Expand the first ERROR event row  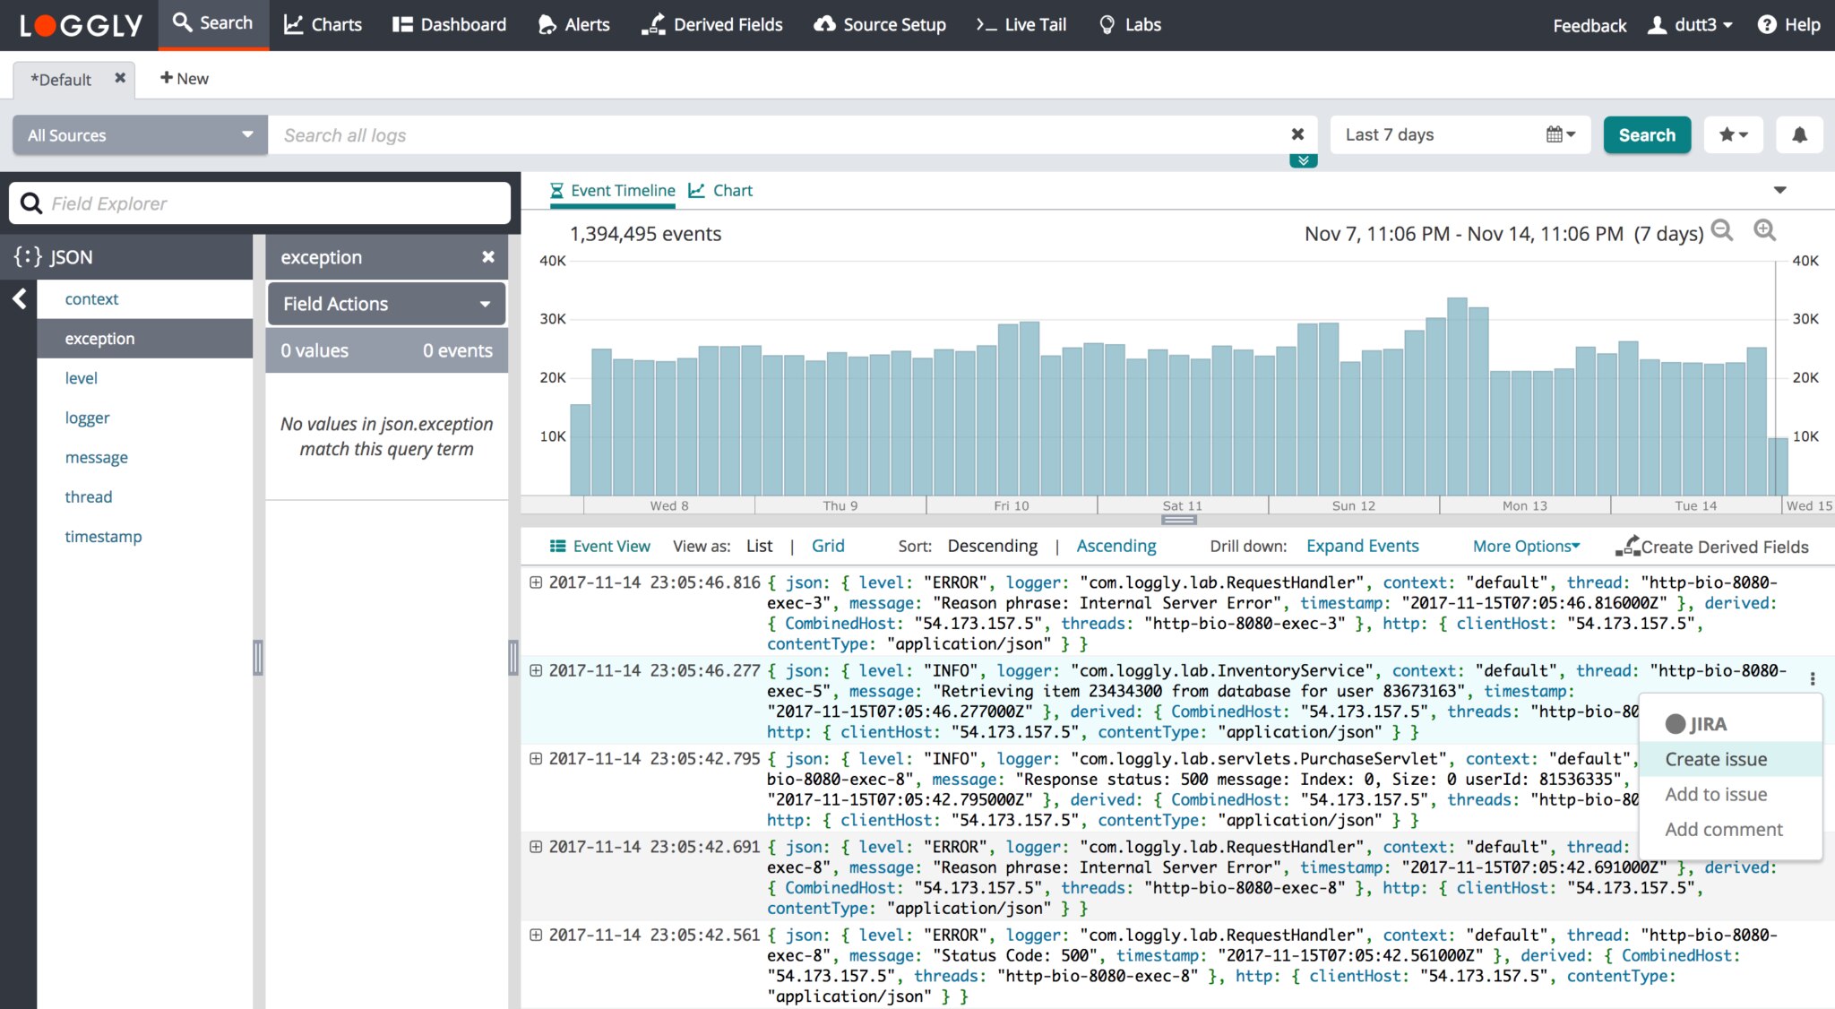coord(536,582)
